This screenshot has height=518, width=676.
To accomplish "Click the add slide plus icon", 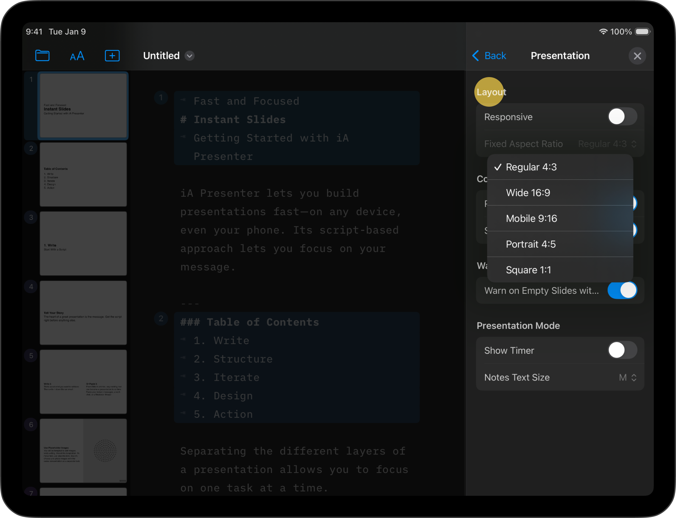I will (112, 56).
